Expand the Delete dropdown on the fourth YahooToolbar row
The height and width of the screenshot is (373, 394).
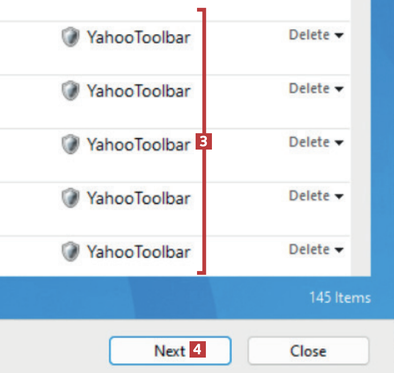point(316,195)
